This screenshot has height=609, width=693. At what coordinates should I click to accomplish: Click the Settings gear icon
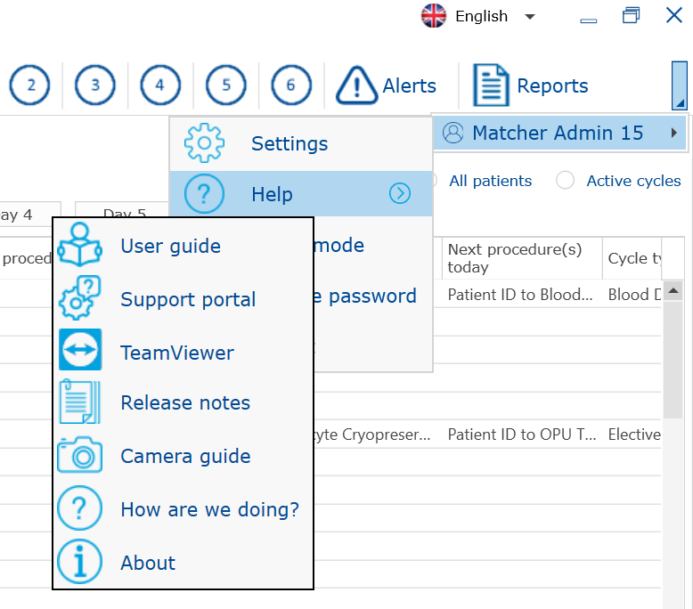click(204, 143)
